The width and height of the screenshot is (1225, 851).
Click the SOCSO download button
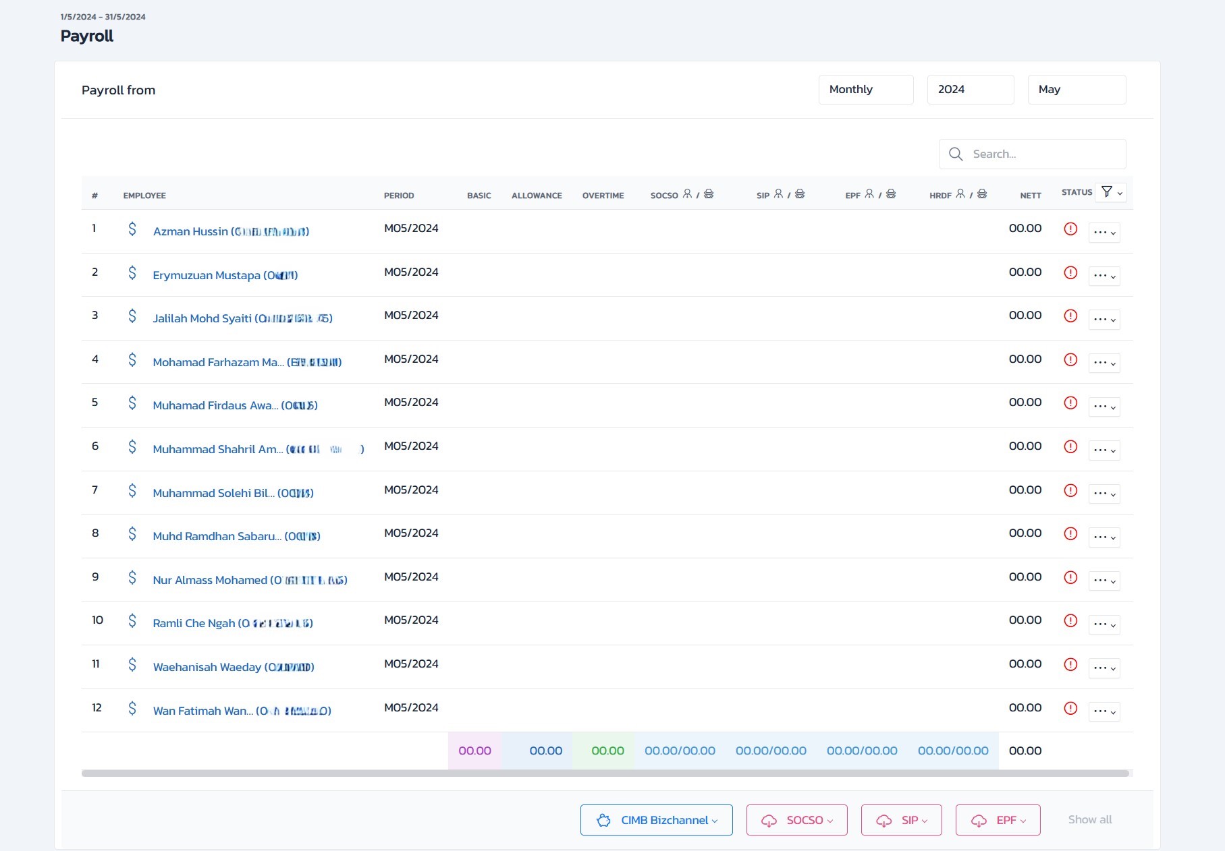(796, 820)
